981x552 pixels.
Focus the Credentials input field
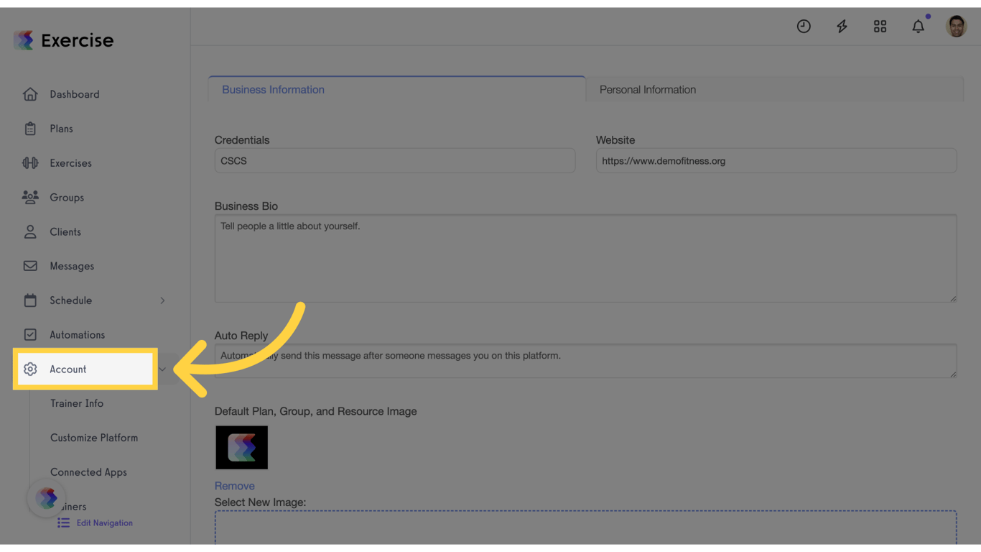(395, 160)
